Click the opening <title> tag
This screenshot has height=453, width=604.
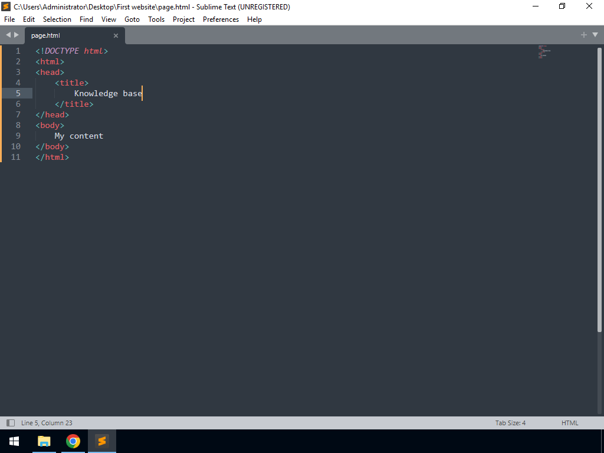[71, 83]
